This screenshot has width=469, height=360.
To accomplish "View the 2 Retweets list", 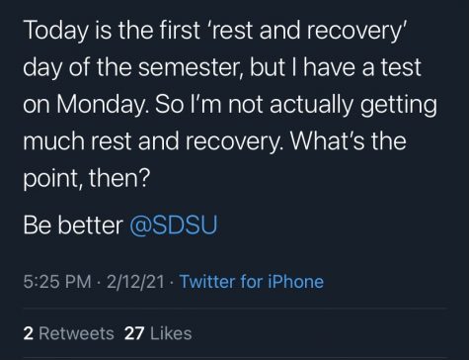I will [69, 333].
